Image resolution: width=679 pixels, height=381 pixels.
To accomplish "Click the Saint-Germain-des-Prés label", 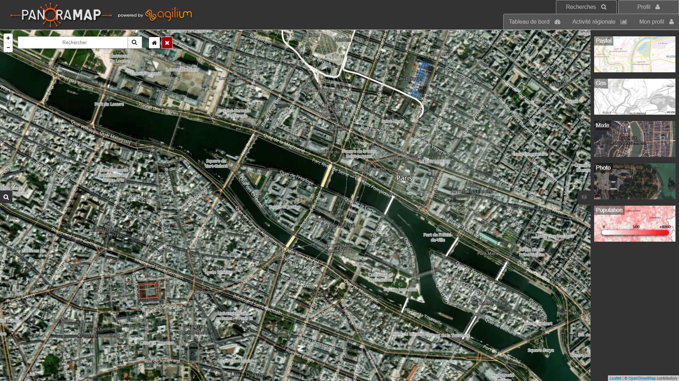I will [x=111, y=232].
